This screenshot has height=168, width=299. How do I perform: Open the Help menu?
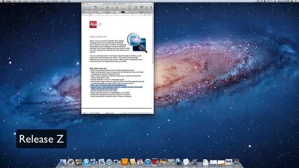click(69, 1)
